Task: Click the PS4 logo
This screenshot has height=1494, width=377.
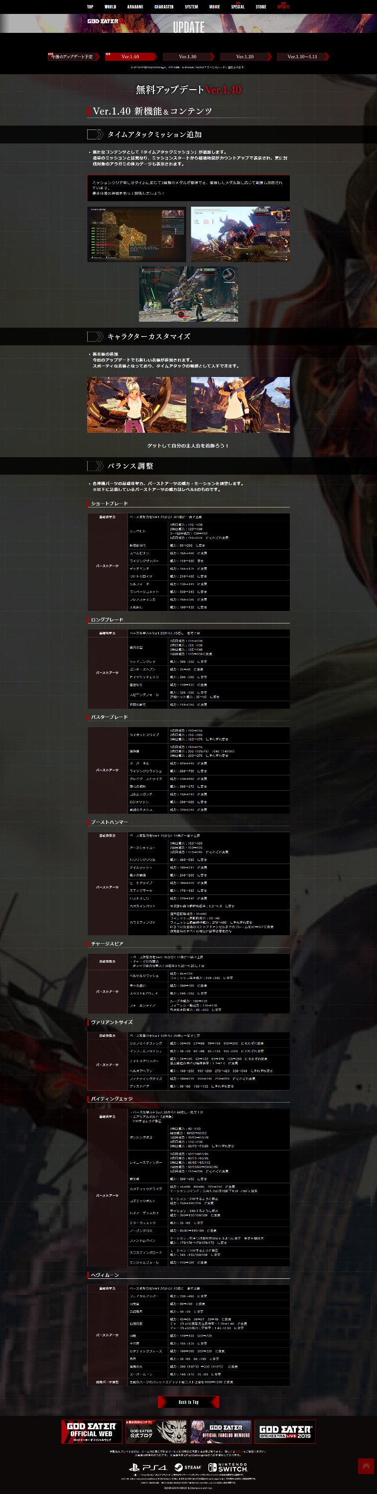Action: (x=148, y=1468)
